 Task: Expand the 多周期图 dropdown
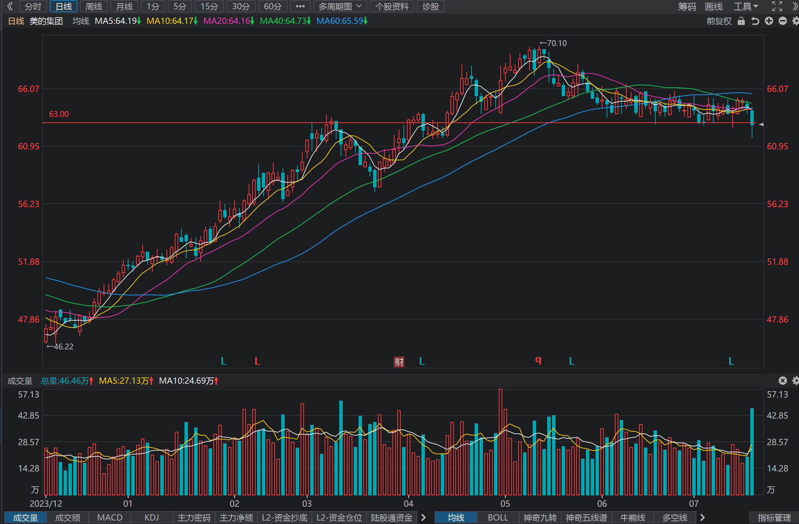(340, 6)
